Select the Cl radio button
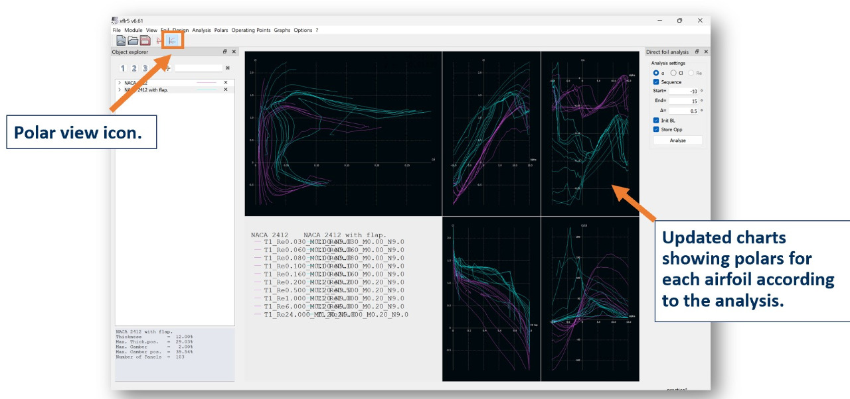850x399 pixels. [673, 73]
